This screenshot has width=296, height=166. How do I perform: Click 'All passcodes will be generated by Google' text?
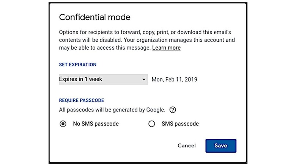coord(112,110)
